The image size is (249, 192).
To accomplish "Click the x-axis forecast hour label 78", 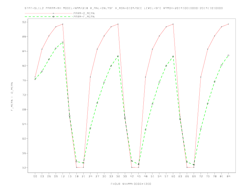I will 214,176.
